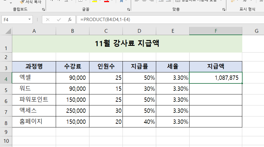The width and height of the screenshot is (264, 147).
Task: Open the 맞춤 group dialog launcher
Action: [224, 9]
